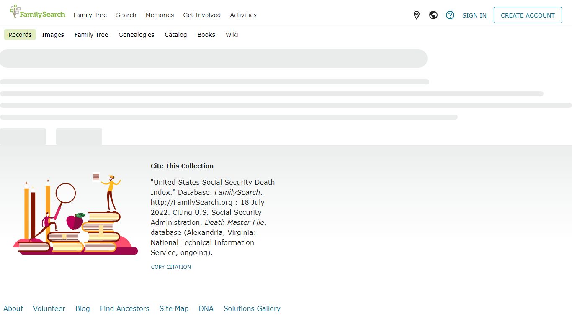The height and width of the screenshot is (321, 572).
Task: Open the Volunteer footer link
Action: (x=49, y=308)
